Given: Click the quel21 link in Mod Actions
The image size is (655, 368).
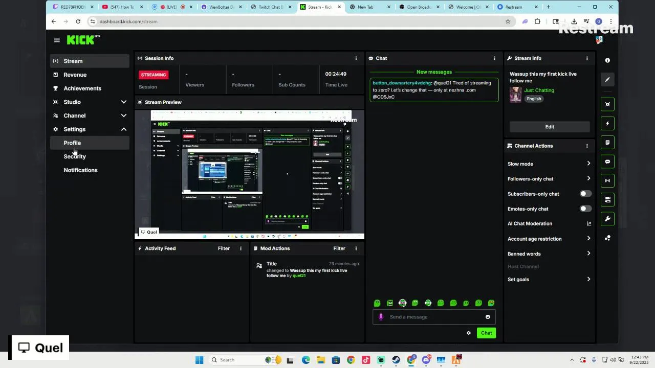Looking at the screenshot, I should (299, 275).
